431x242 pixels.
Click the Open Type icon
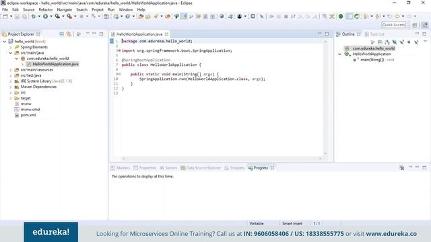click(x=141, y=16)
